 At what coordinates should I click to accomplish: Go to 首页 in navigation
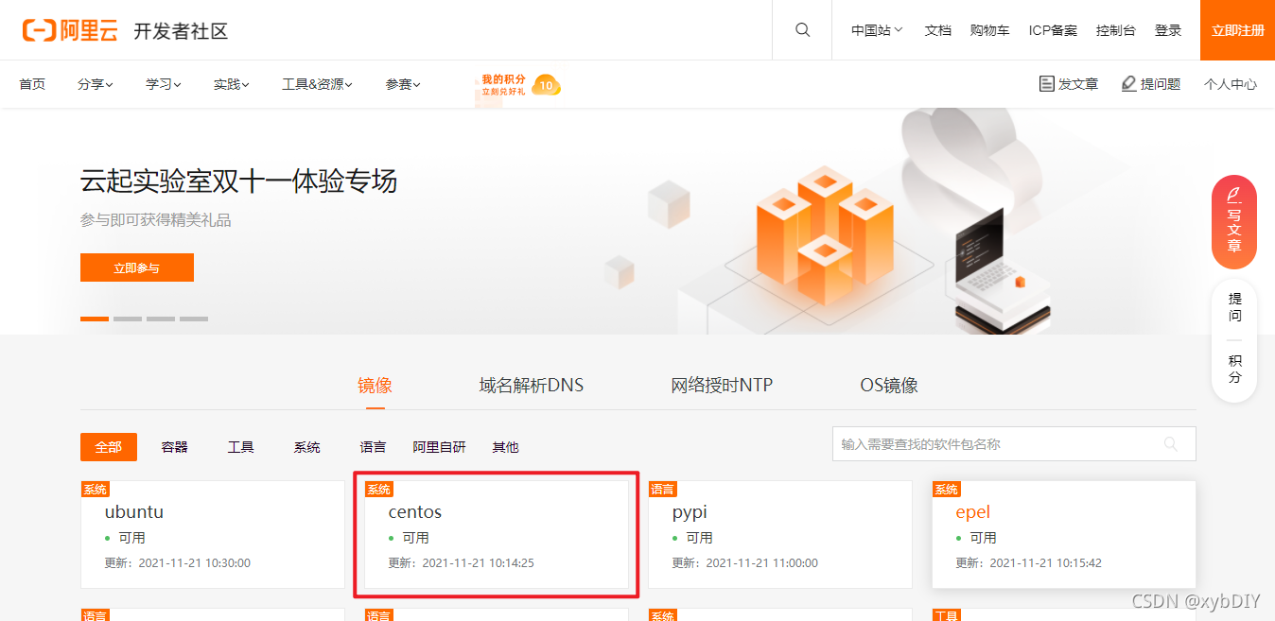[32, 84]
